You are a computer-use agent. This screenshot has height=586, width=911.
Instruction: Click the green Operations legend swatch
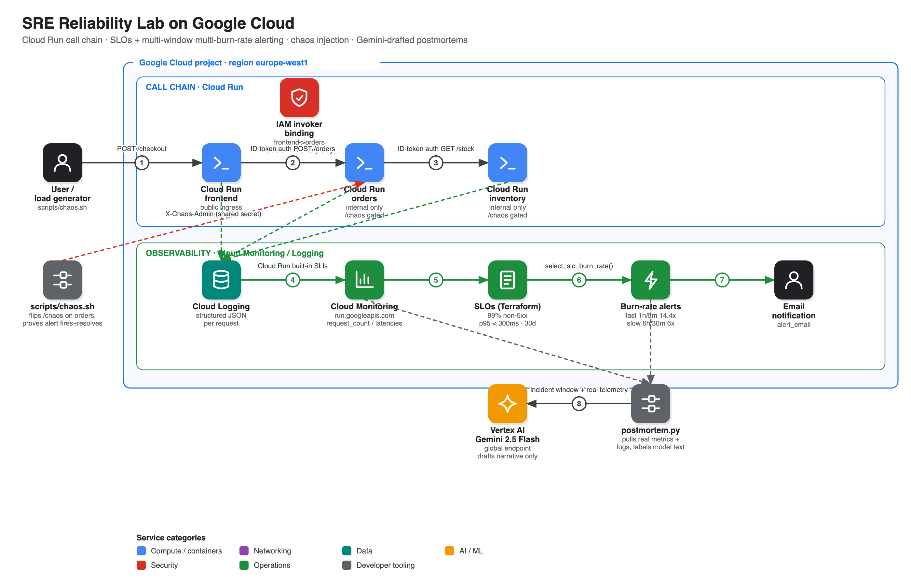(244, 565)
